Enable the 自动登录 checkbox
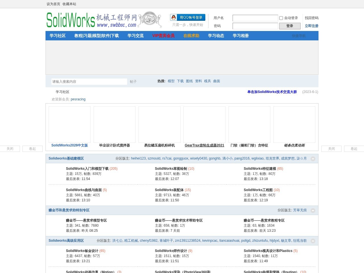 point(281,18)
